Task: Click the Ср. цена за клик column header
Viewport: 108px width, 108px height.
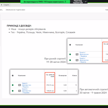Action: 50,76
